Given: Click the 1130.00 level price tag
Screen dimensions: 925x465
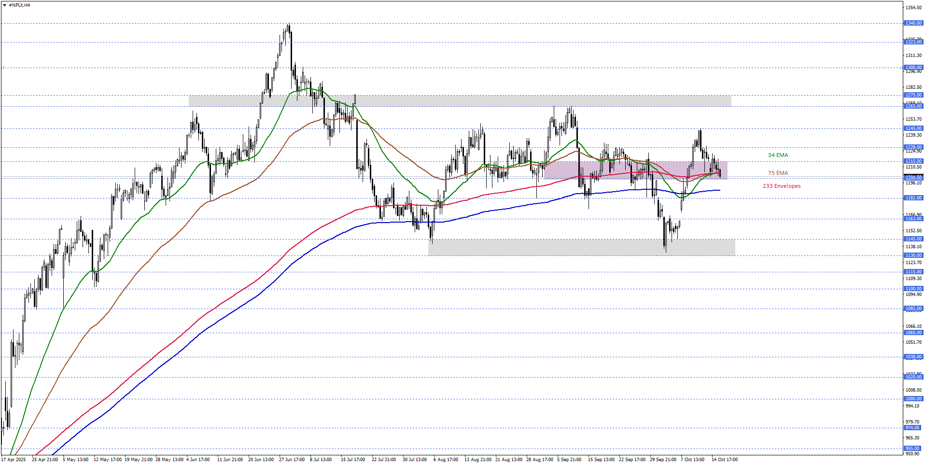Looking at the screenshot, I should pyautogui.click(x=913, y=255).
